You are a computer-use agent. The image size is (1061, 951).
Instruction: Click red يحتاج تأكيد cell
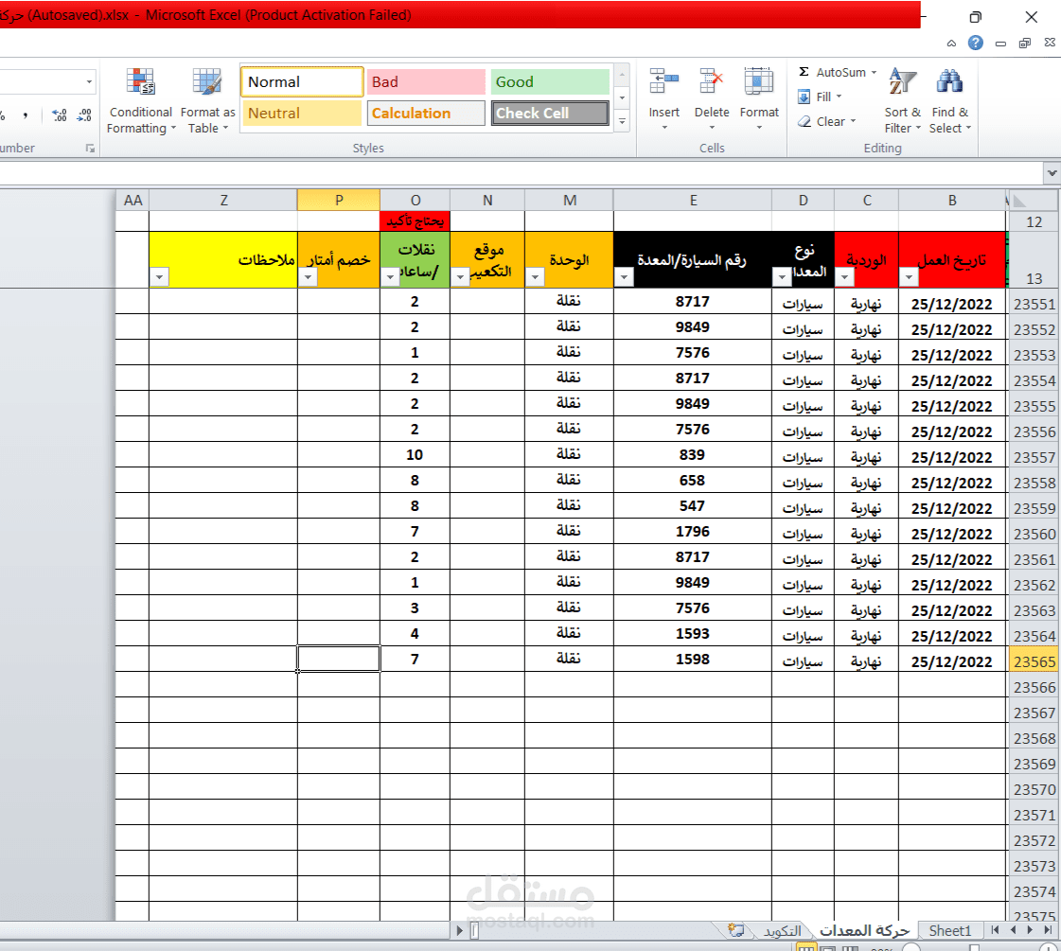415,221
